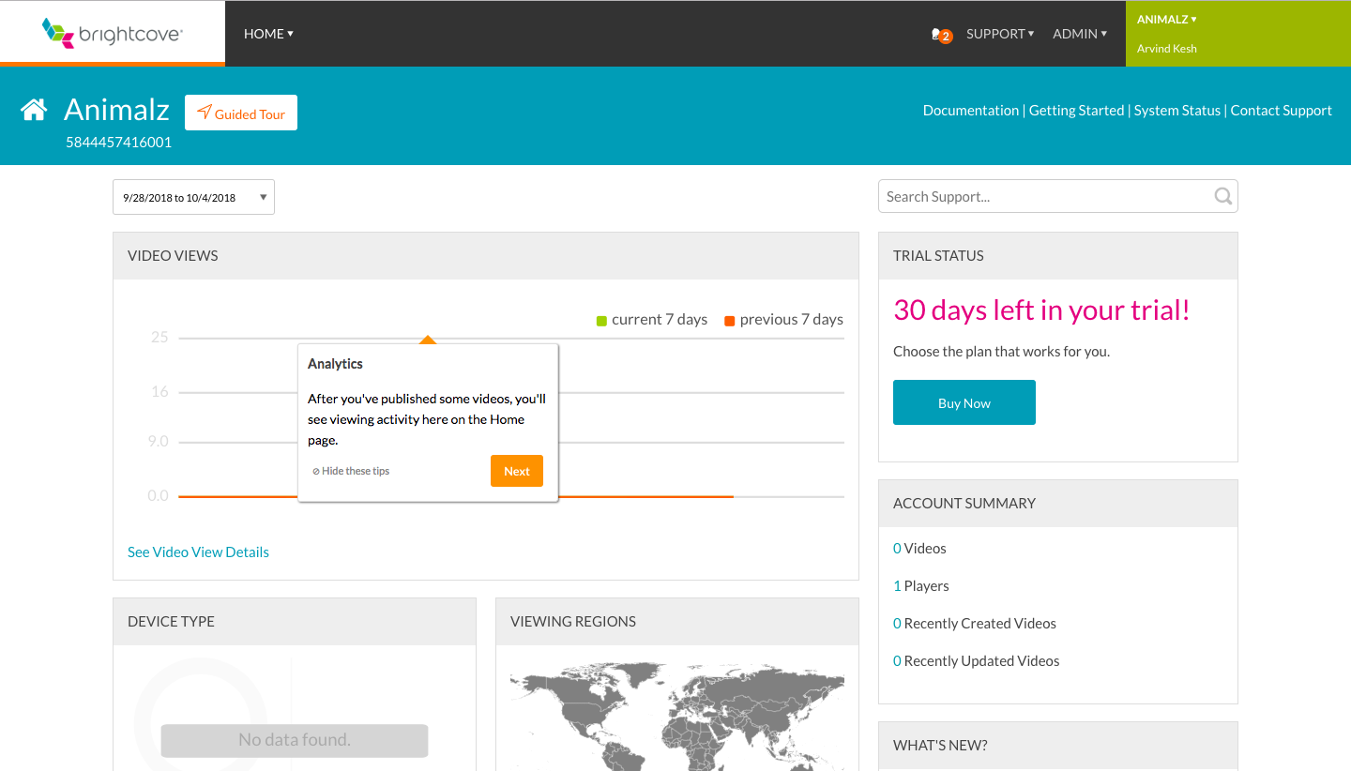Click the user name Arvind Kesh
Viewport: 1351px width, 771px height.
(x=1167, y=49)
